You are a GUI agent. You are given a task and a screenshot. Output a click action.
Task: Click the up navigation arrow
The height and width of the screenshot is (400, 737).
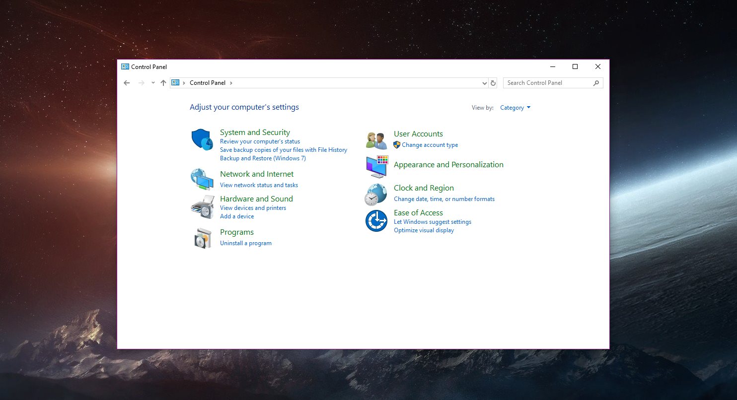[163, 83]
